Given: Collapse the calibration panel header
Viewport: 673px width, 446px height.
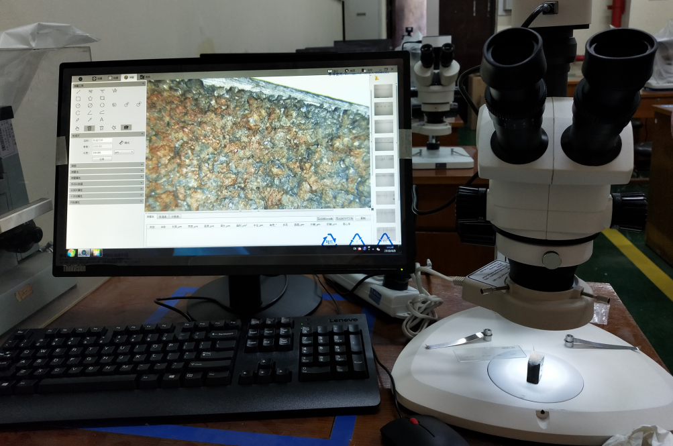Looking at the screenshot, I should pos(108,135).
